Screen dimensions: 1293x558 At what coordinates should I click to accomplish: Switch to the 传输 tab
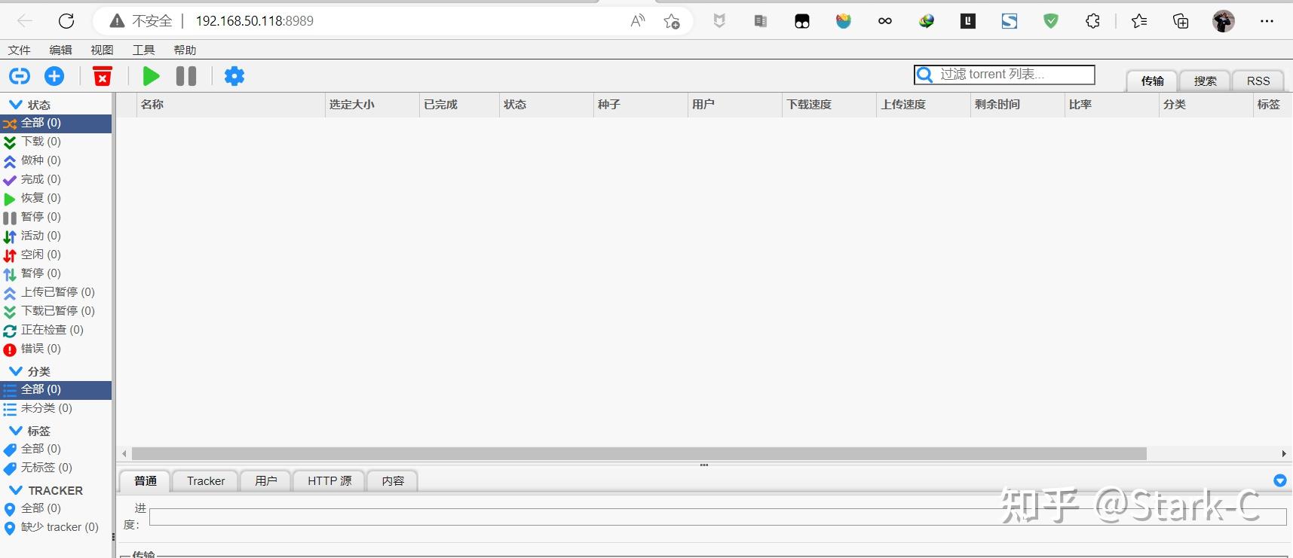tap(1152, 81)
